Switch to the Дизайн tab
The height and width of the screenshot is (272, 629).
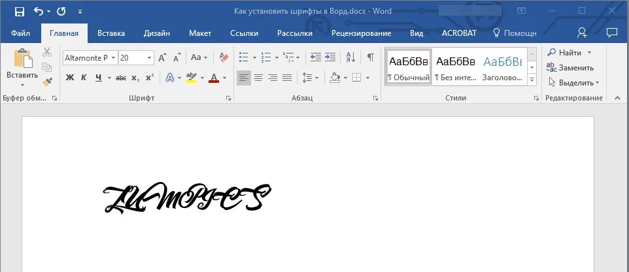point(157,34)
